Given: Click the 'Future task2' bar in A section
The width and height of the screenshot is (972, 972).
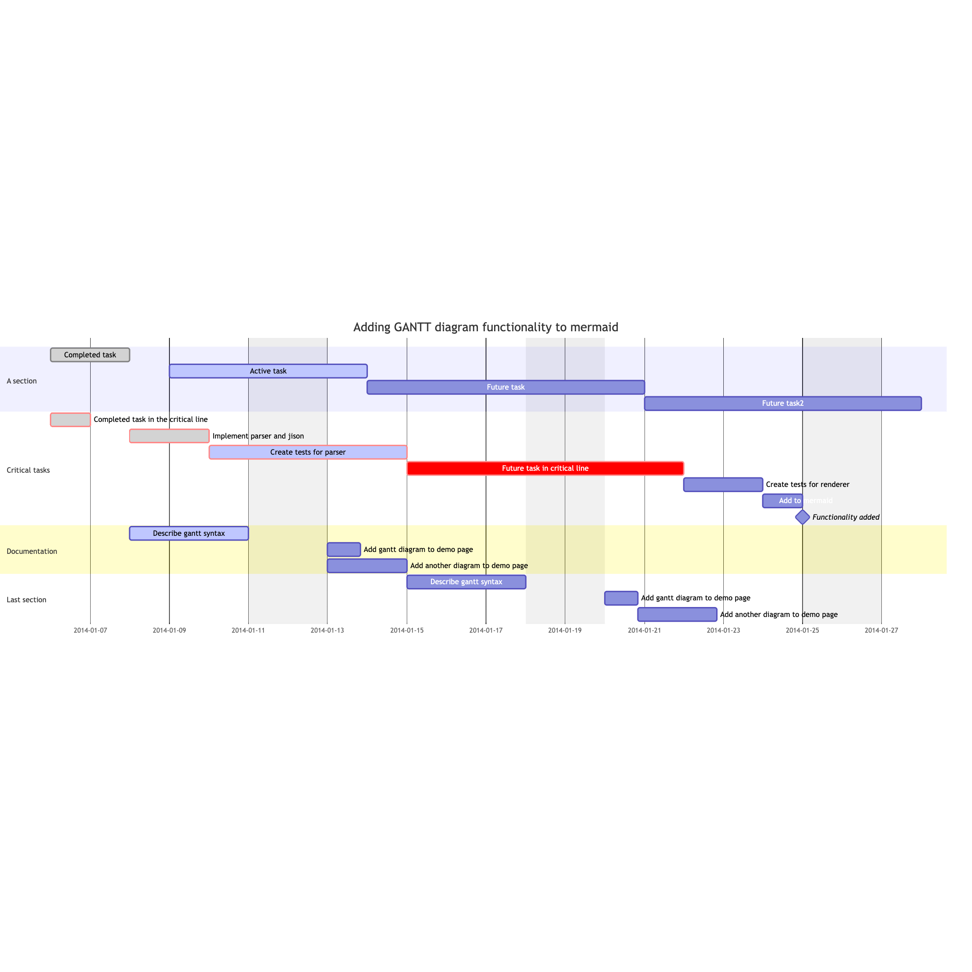Looking at the screenshot, I should 782,402.
